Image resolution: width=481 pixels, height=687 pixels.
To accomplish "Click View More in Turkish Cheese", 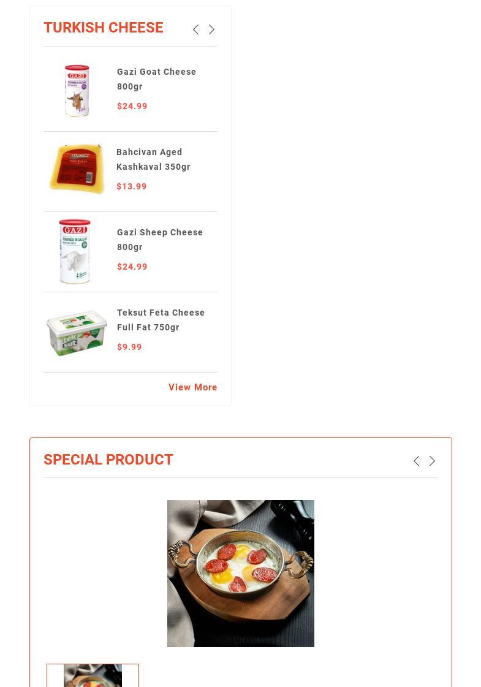I will pyautogui.click(x=193, y=387).
